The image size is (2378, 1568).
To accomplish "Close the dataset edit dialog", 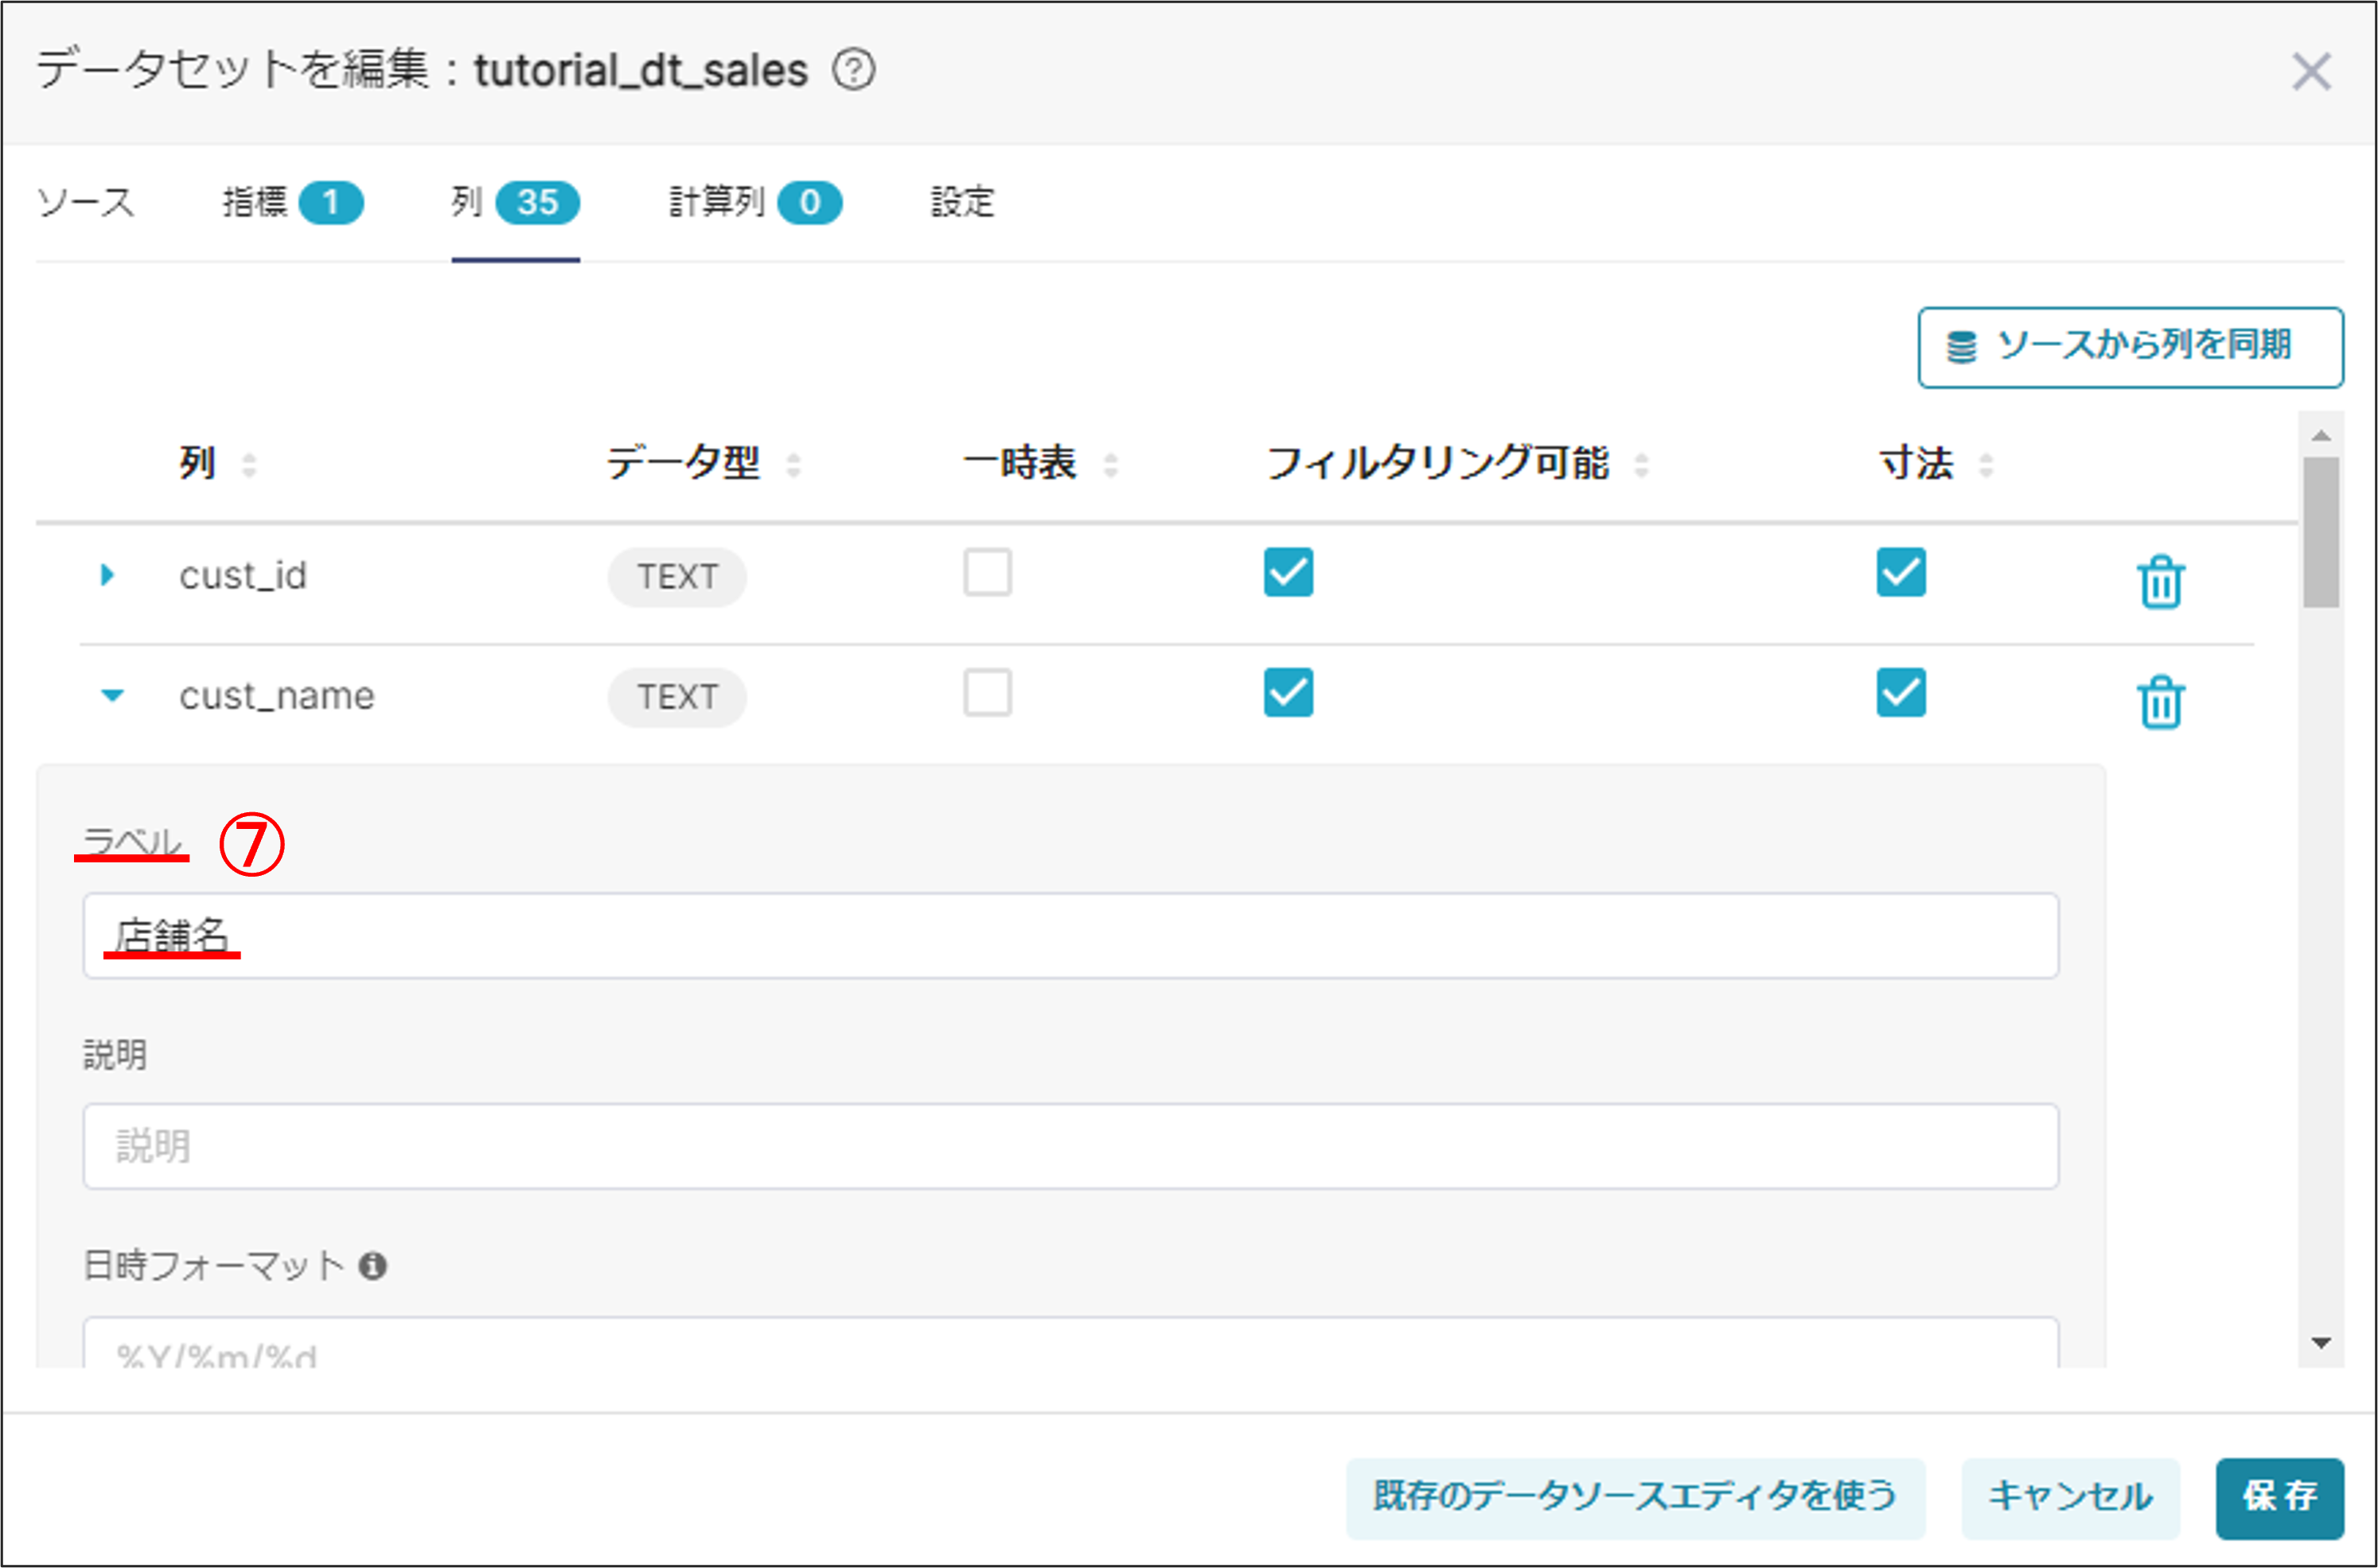I will pos(2311,72).
